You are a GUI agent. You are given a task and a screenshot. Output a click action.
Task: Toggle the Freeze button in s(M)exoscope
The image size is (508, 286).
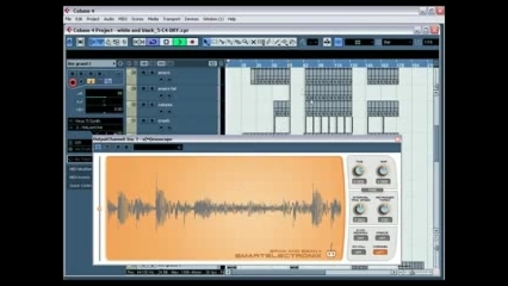pyautogui.click(x=382, y=238)
